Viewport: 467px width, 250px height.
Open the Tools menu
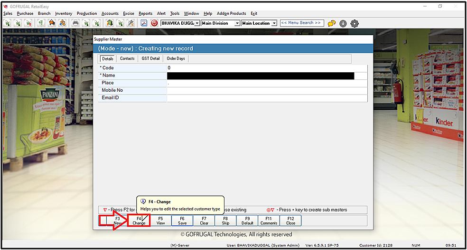175,13
